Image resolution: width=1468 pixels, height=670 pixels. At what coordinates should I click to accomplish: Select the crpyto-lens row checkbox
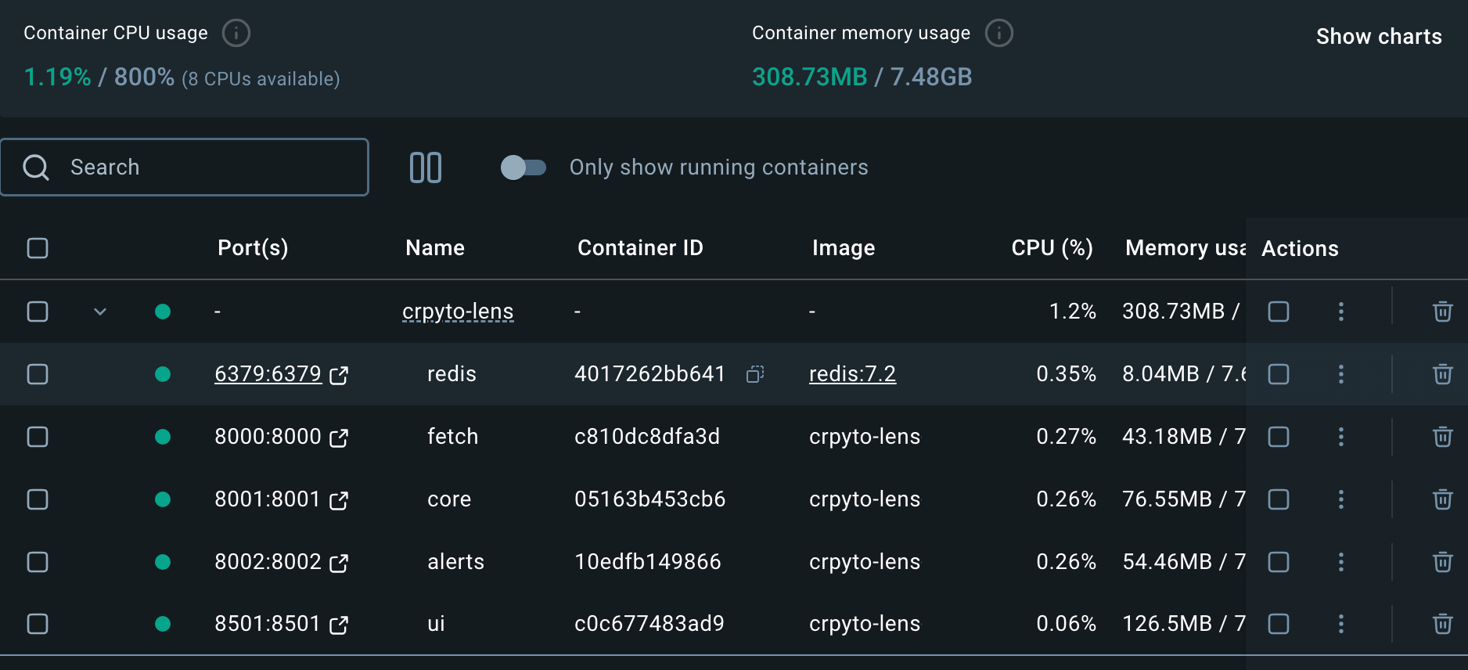coord(38,312)
